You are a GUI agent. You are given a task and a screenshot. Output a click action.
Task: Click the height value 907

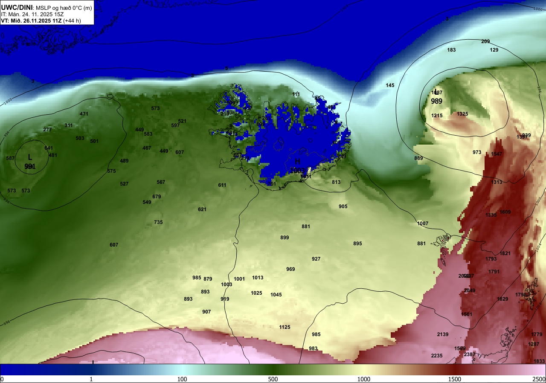[206, 312]
